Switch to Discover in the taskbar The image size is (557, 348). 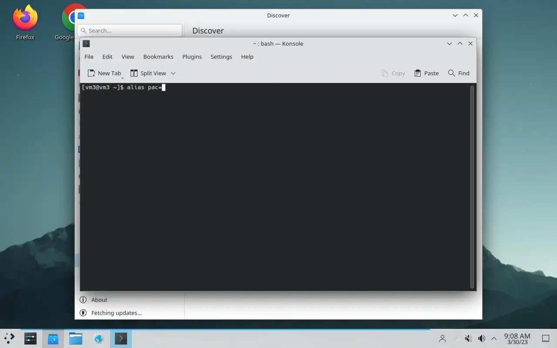53,338
